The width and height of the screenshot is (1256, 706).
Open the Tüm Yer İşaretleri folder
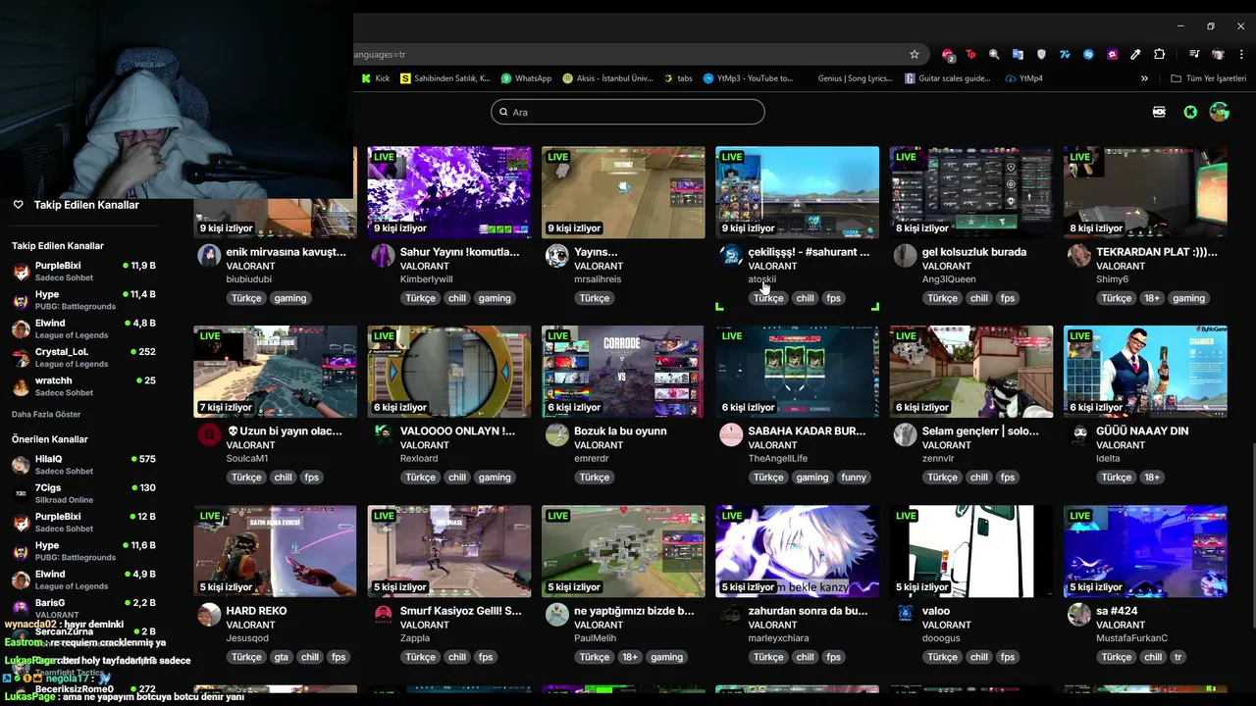(1208, 78)
